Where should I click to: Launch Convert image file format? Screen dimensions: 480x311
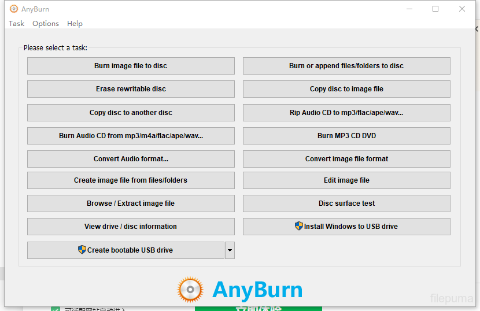(x=346, y=159)
